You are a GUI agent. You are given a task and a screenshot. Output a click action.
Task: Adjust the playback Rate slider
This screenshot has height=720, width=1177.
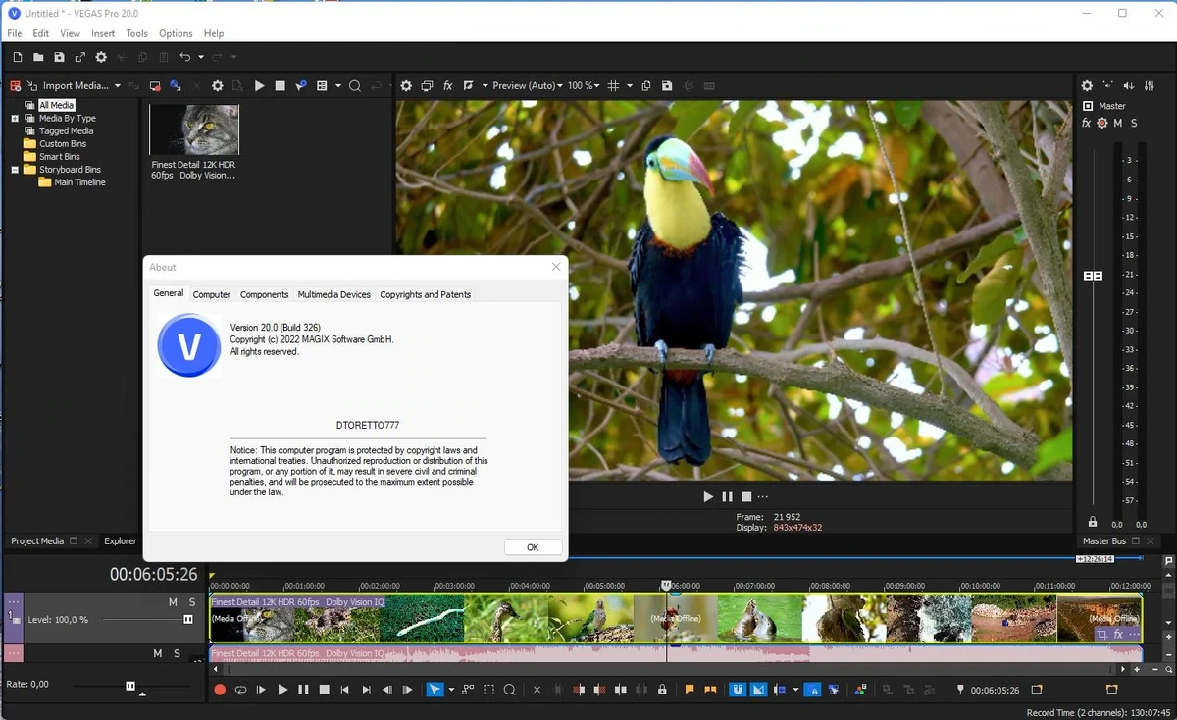[129, 686]
